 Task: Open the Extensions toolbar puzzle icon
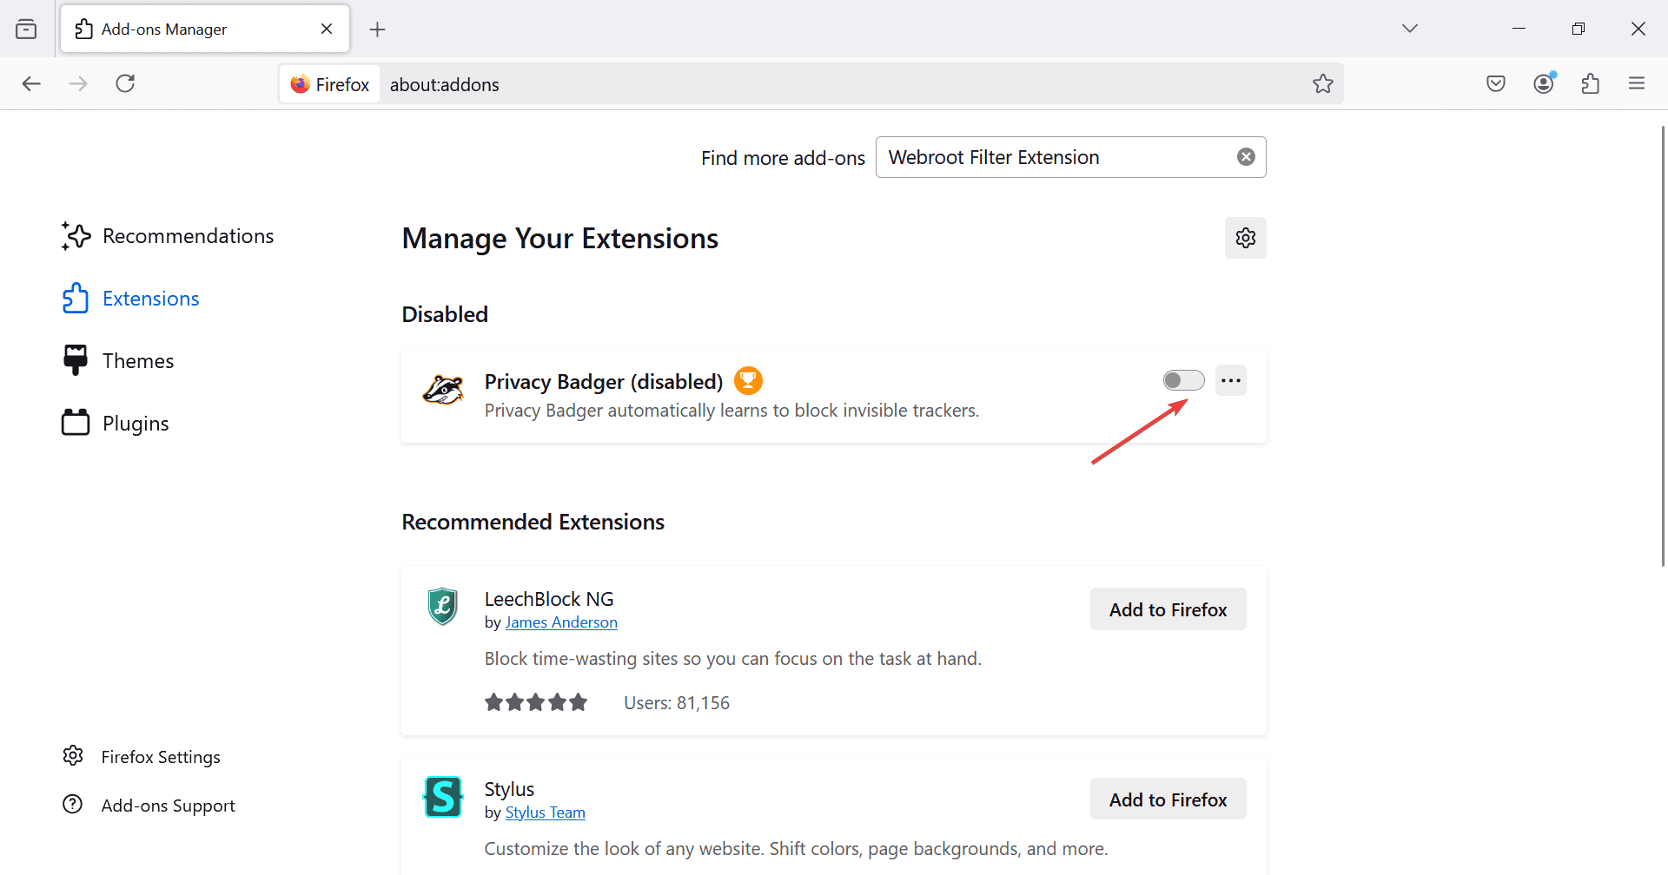click(1591, 83)
